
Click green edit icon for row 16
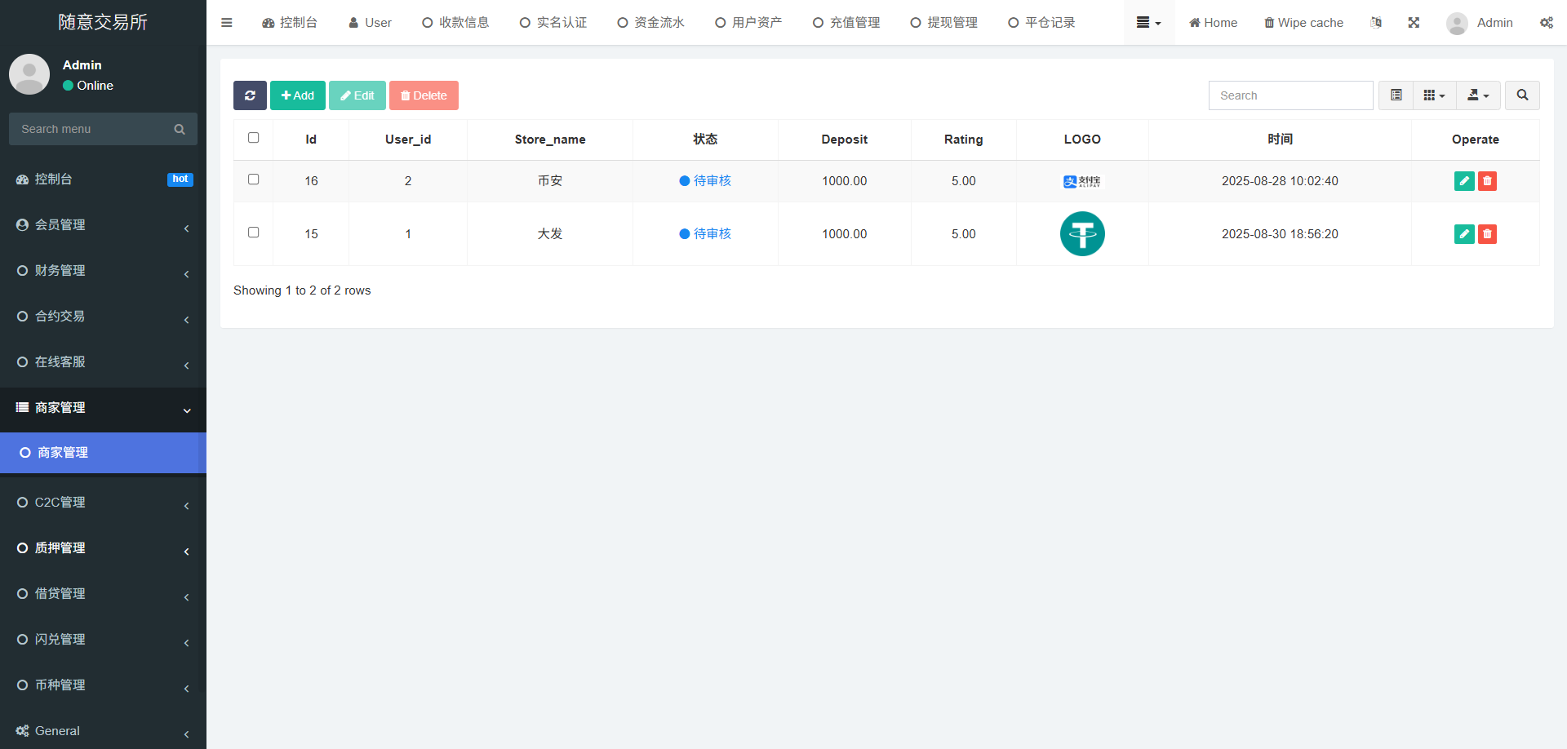tap(1464, 181)
